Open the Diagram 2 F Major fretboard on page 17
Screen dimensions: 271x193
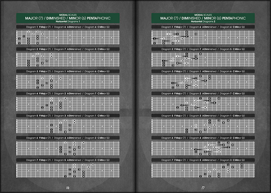click(203, 59)
